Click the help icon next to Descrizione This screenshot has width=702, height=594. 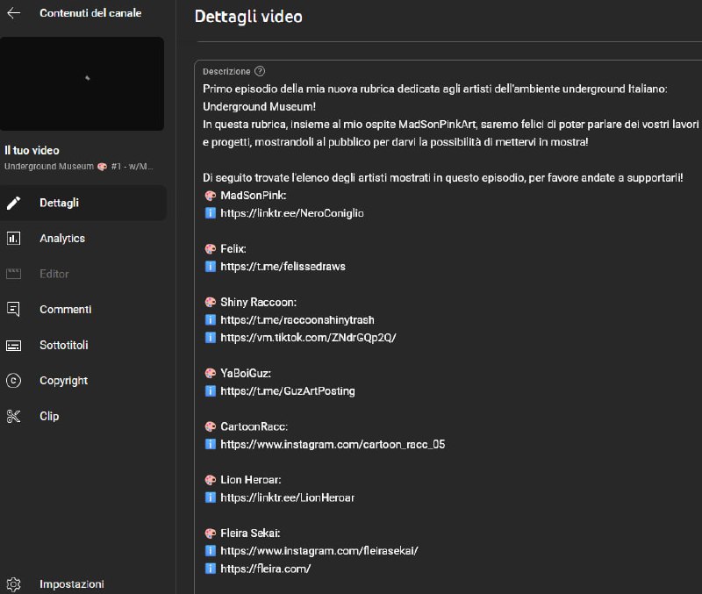[260, 71]
